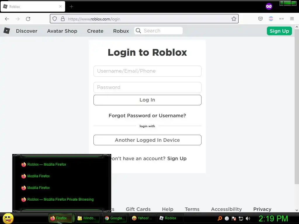299x224 pixels.
Task: Open the volume speaker tray icon
Action: point(248,218)
